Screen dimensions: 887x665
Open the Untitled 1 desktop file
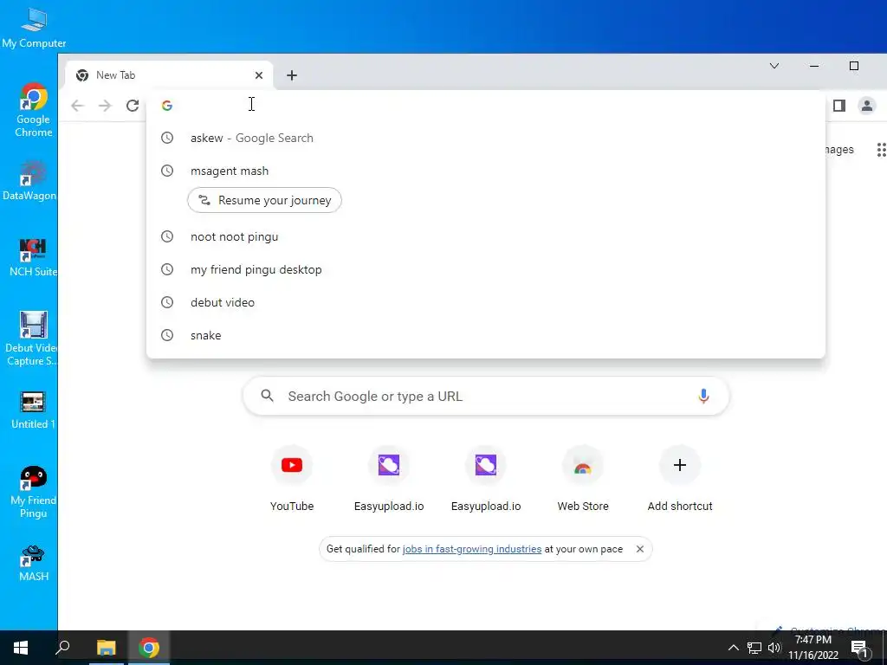(33, 410)
